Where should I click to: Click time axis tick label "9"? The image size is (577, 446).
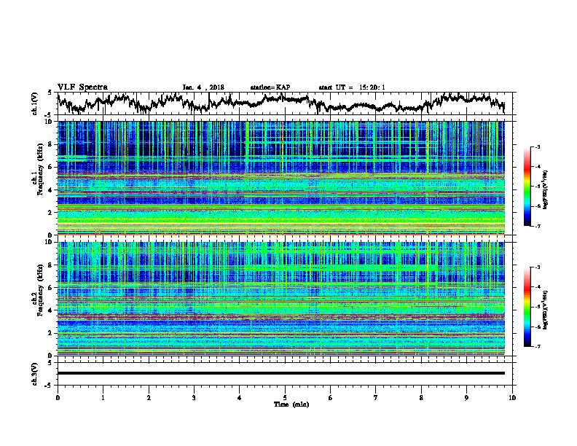[x=466, y=398]
